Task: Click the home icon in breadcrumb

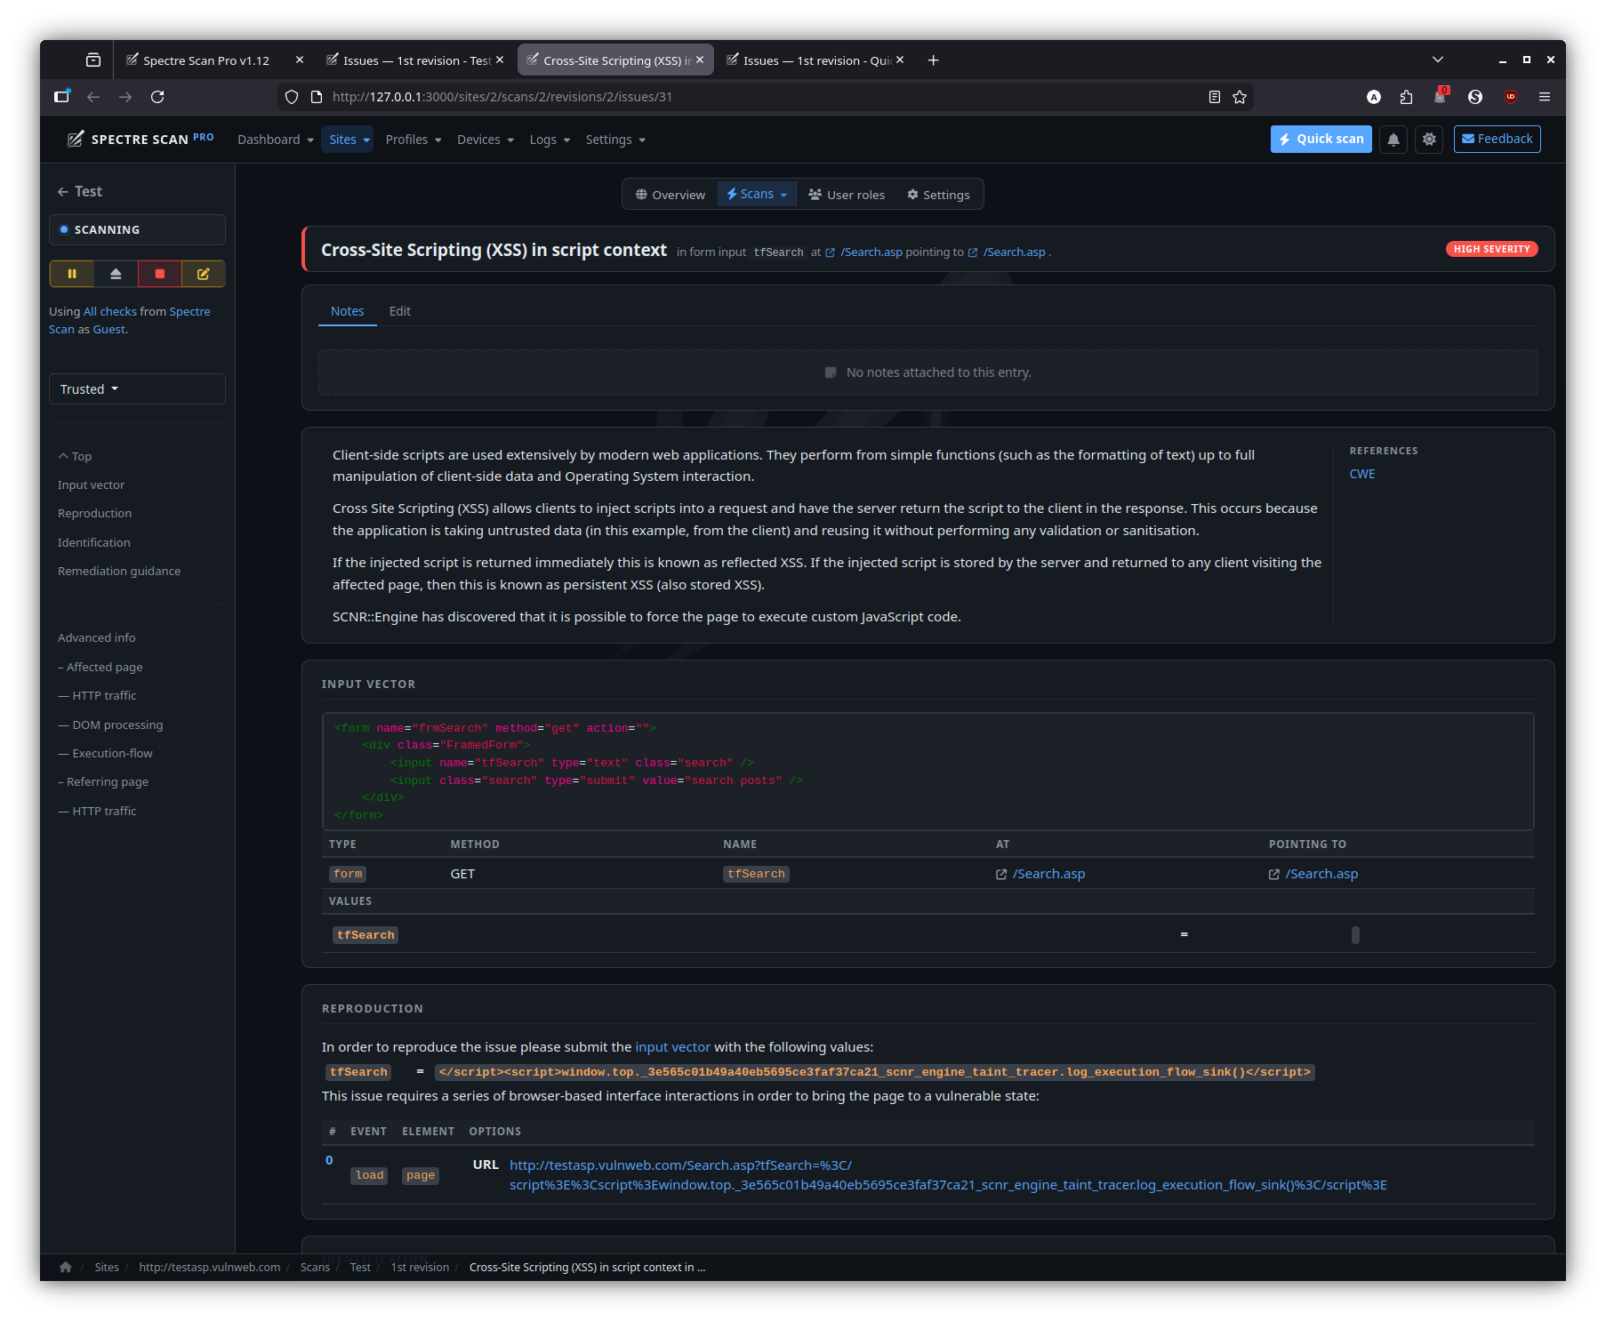Action: pos(65,1267)
